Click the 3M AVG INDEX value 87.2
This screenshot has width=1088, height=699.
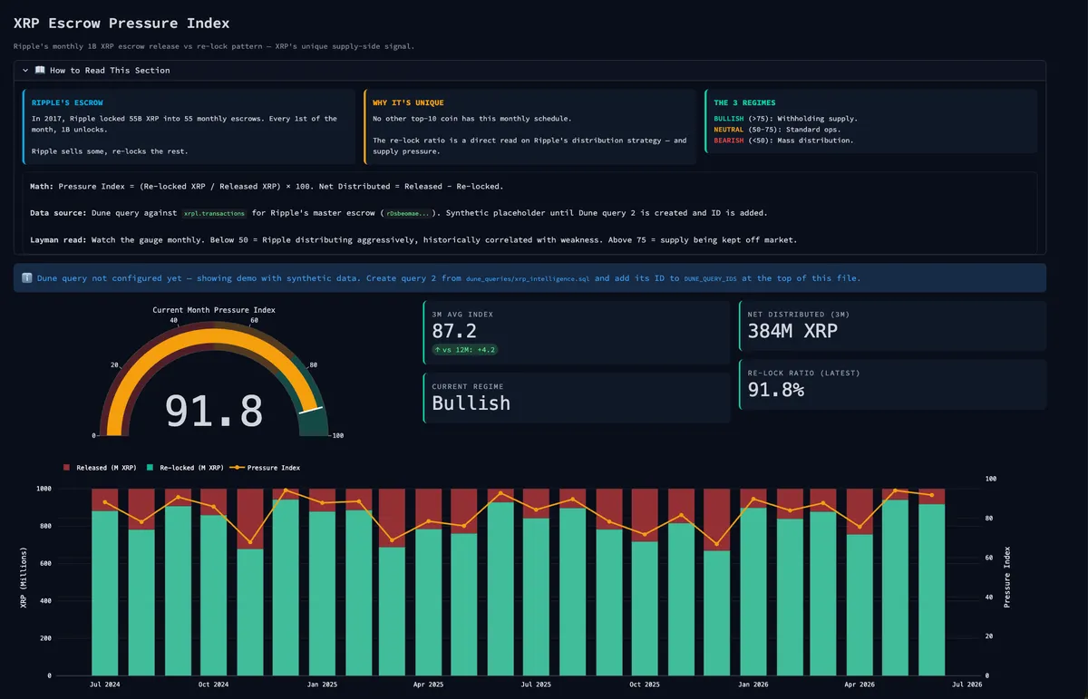point(454,331)
